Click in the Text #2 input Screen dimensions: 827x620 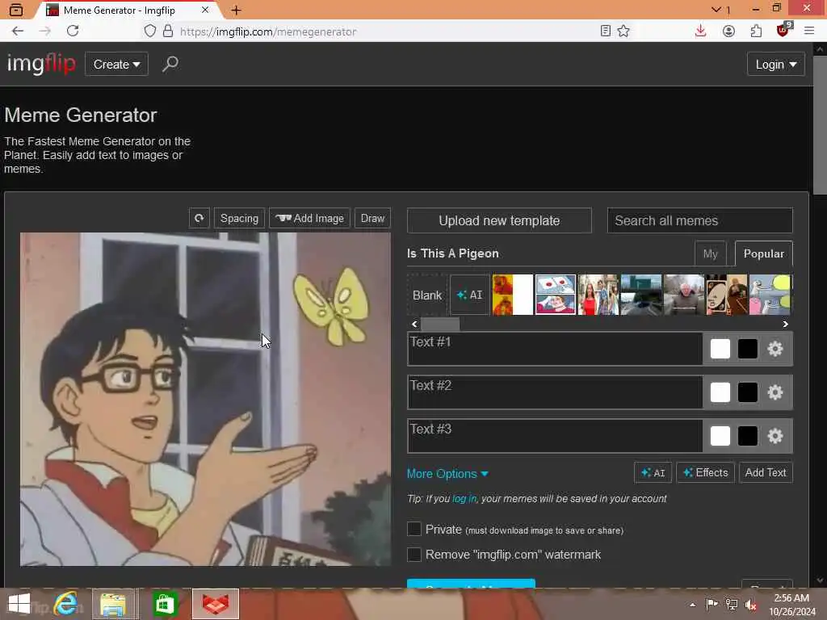[x=555, y=392]
